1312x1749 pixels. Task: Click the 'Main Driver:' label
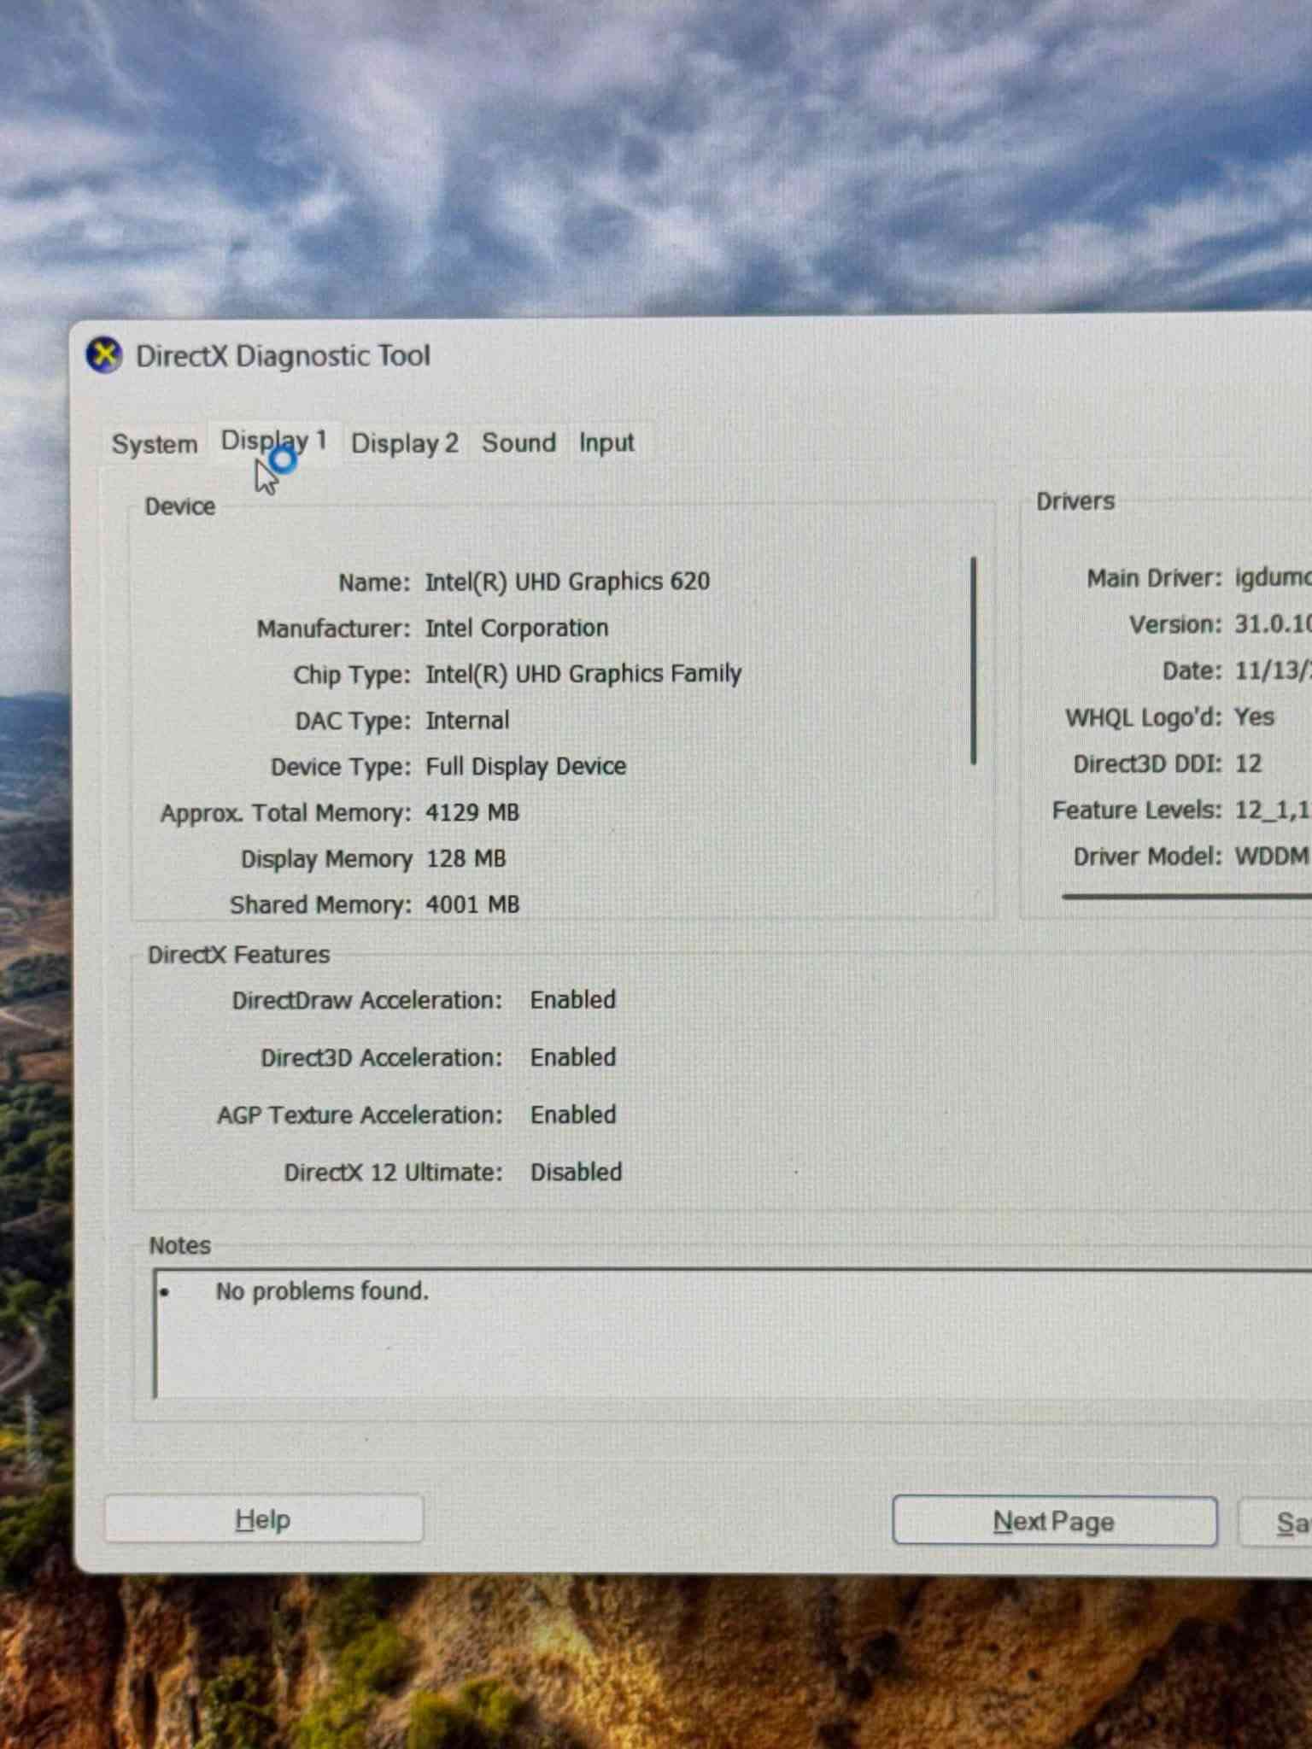pos(1154,578)
